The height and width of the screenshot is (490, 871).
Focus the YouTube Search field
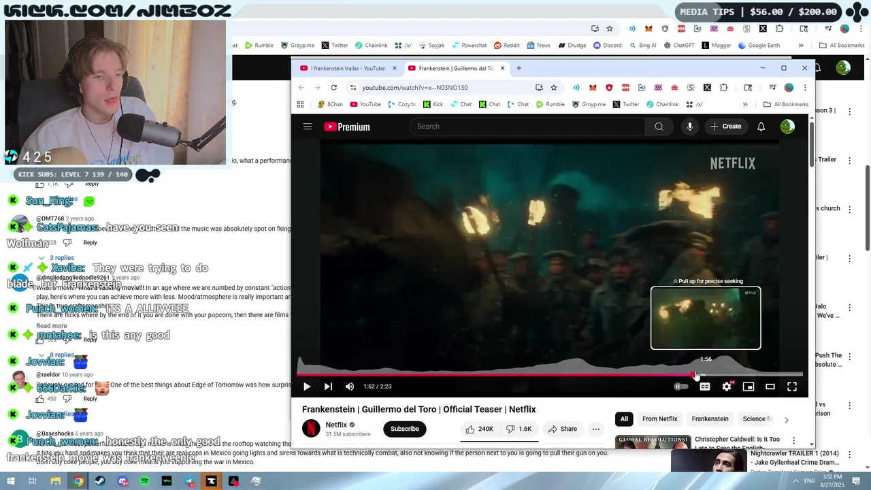pos(527,127)
